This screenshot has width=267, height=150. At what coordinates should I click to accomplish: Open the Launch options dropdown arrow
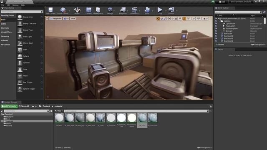coord(177,11)
